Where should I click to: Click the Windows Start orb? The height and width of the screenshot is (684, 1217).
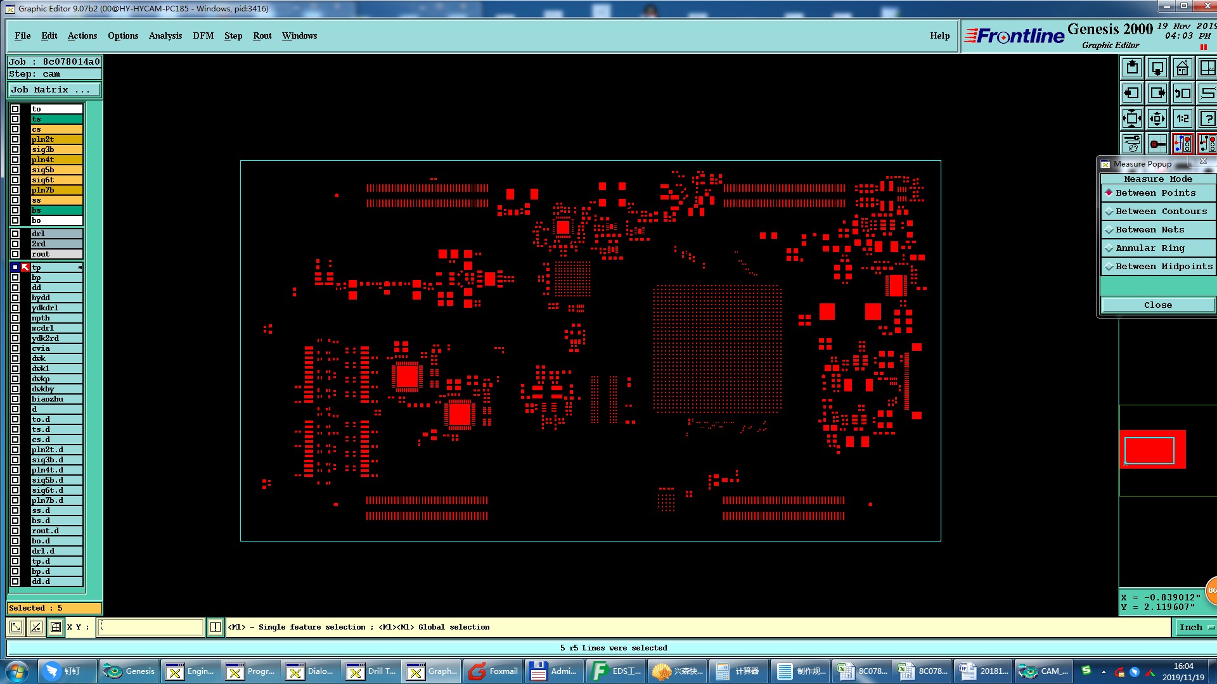(x=16, y=671)
